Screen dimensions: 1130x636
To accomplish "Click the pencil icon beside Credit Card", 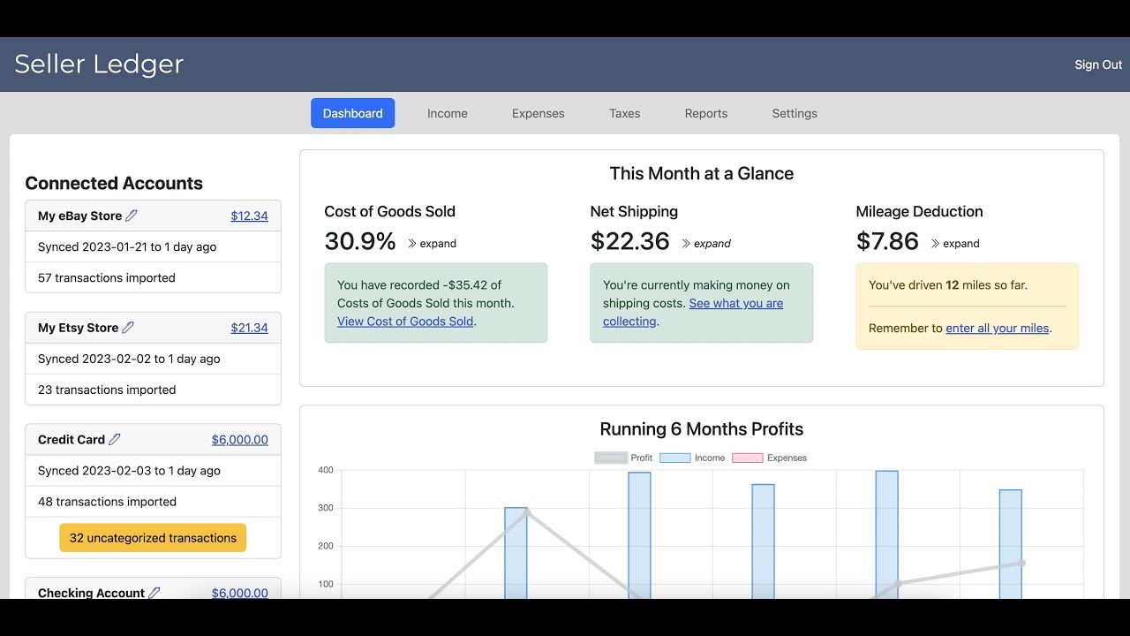I will coord(114,439).
